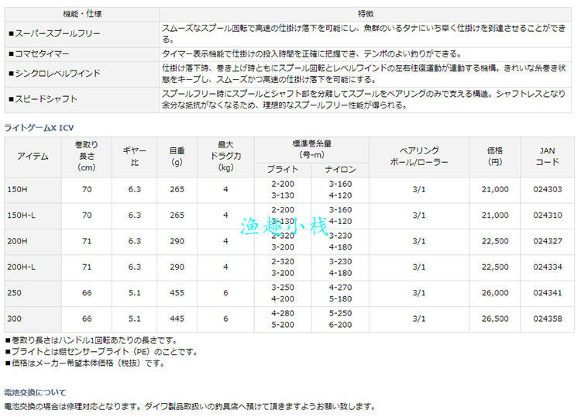The image size is (581, 417).
Task: Click max drag 6 in row 250
Action: [225, 293]
